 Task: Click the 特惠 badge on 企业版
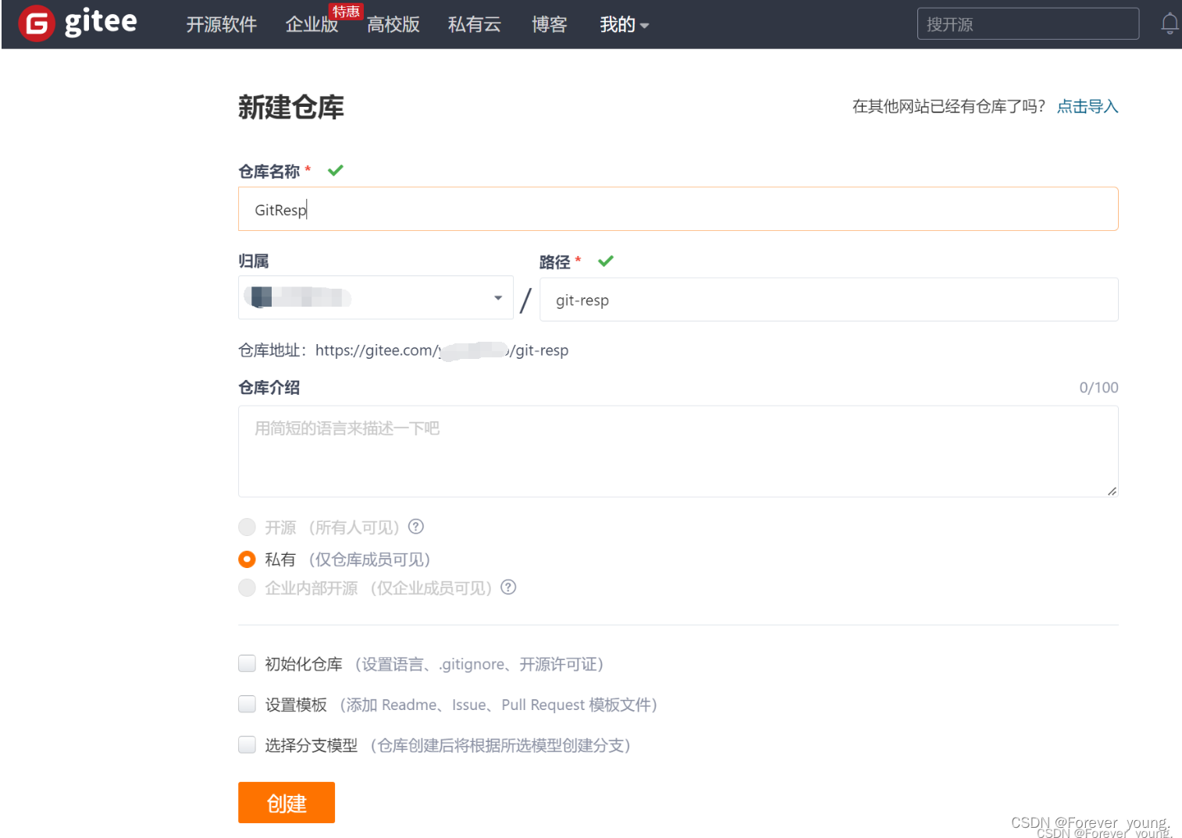click(x=346, y=12)
